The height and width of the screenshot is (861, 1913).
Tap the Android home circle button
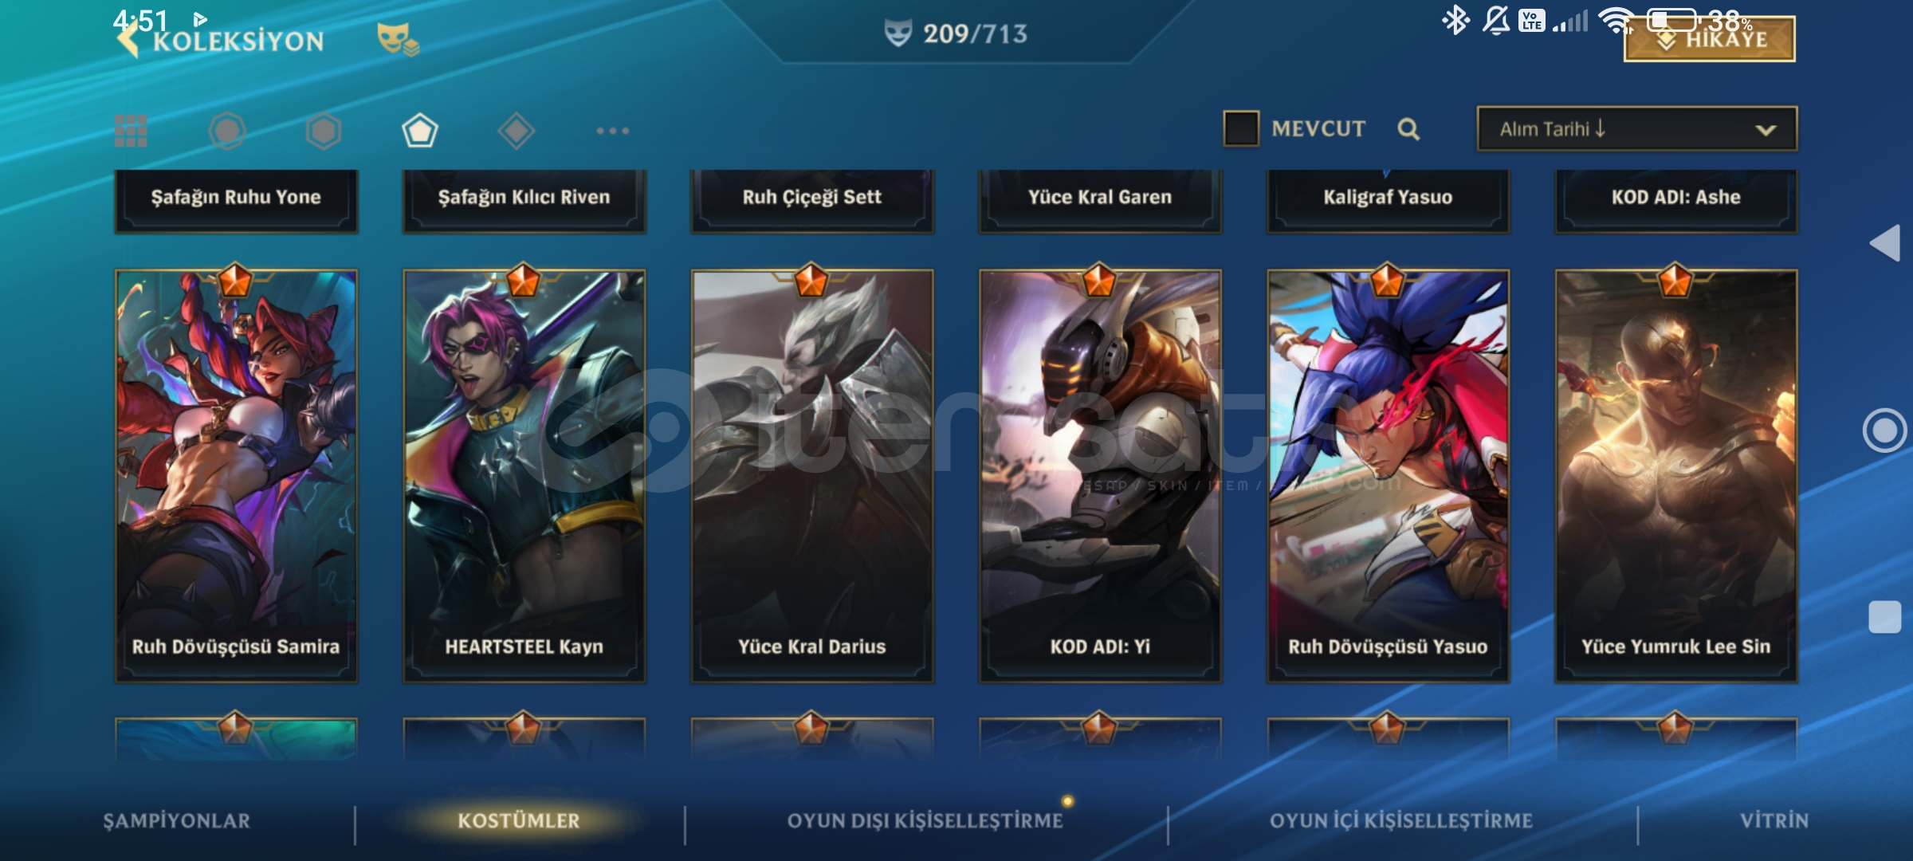click(1885, 431)
